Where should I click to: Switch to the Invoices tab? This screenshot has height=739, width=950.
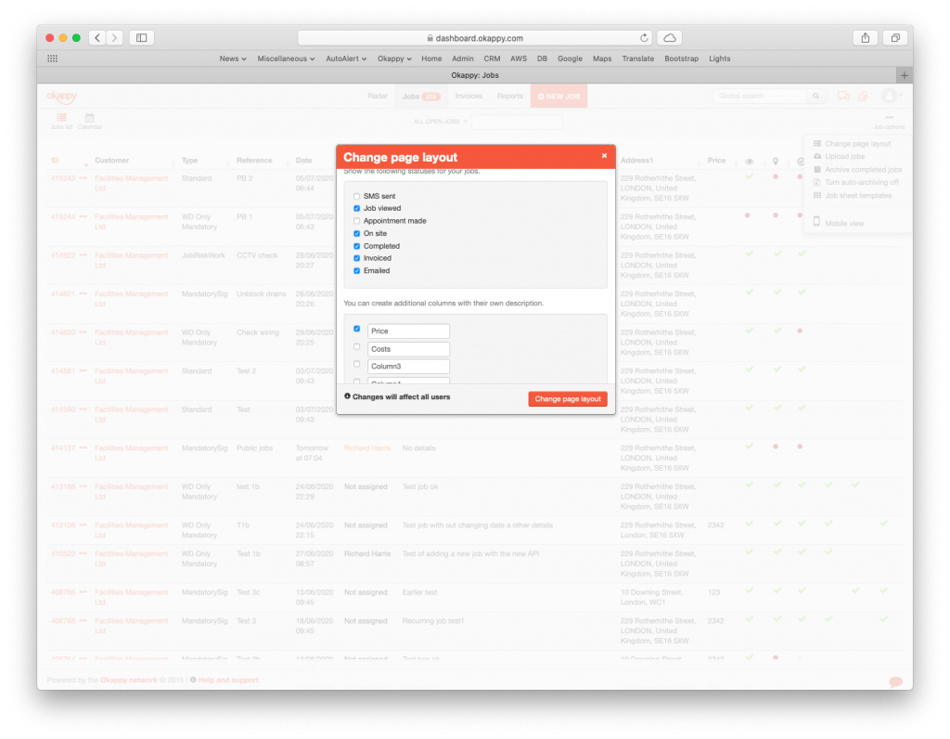(x=469, y=96)
